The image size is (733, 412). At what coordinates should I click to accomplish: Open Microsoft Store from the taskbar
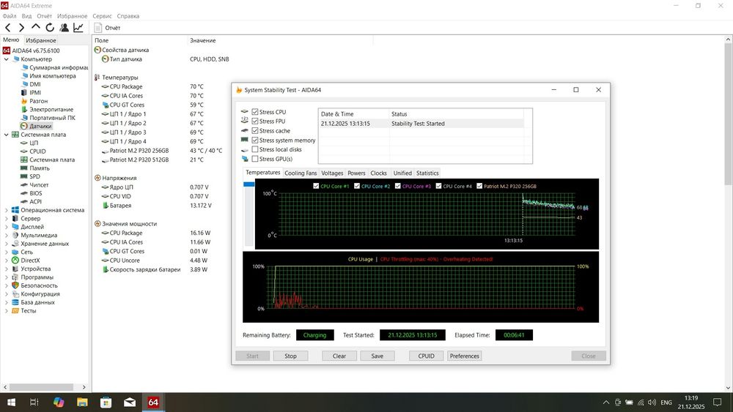(x=106, y=402)
